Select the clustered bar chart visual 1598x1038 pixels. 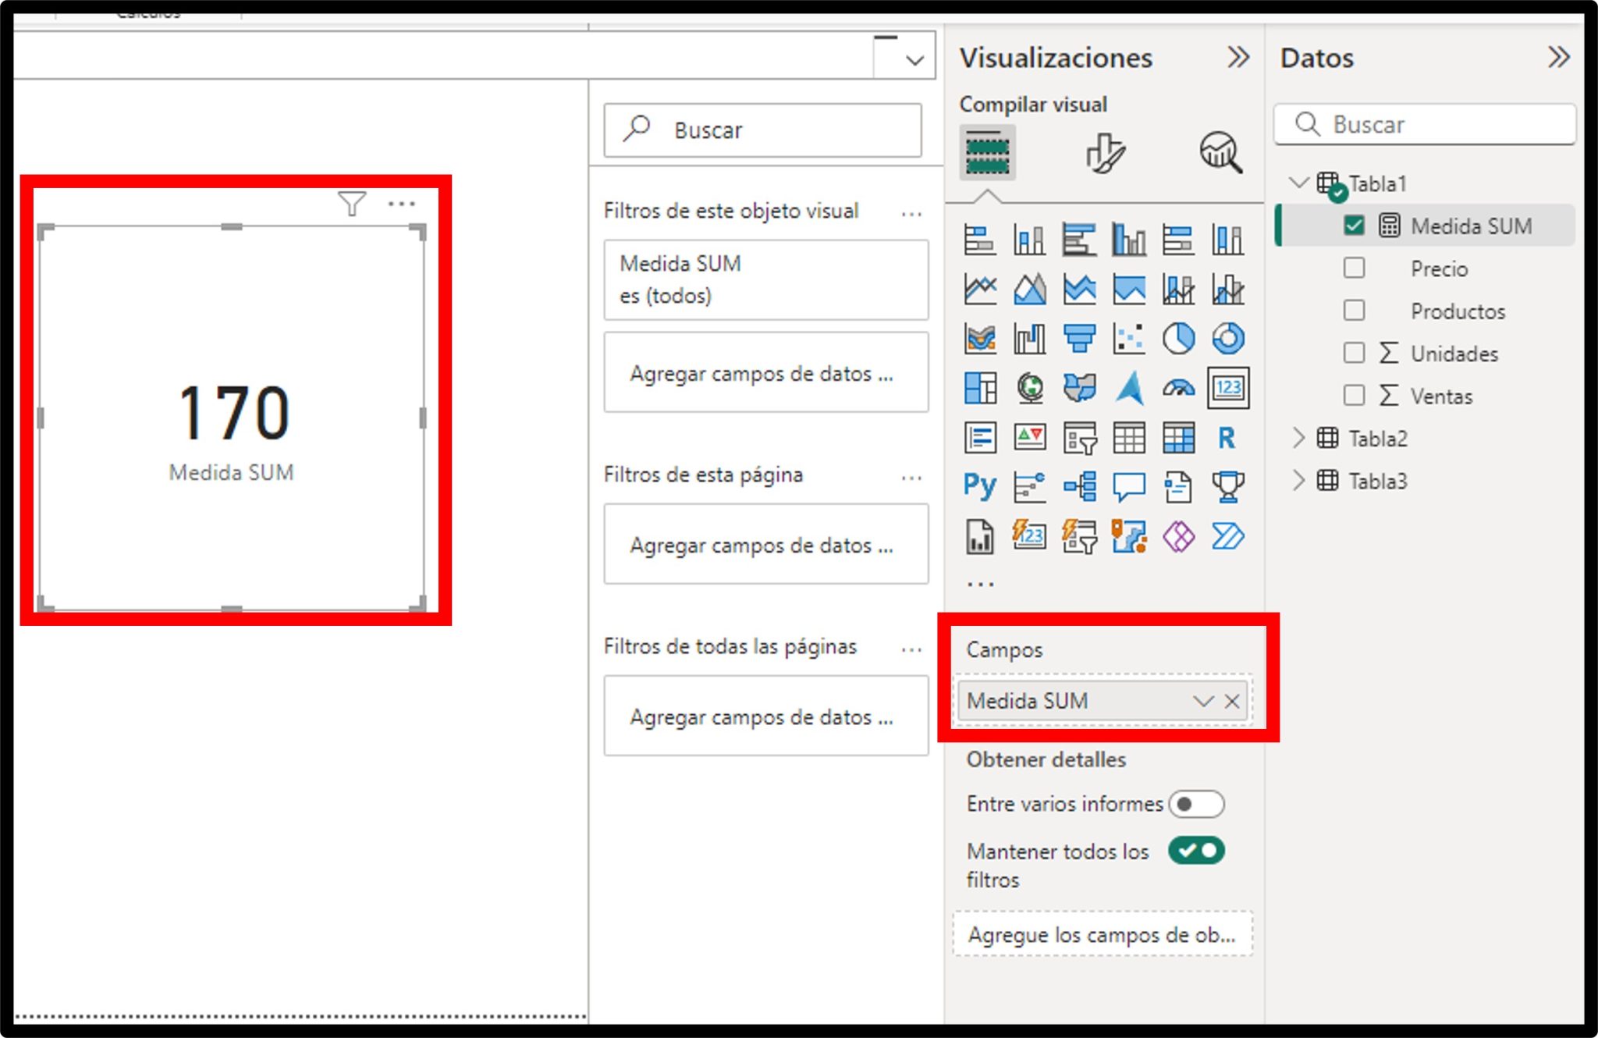pos(1079,240)
